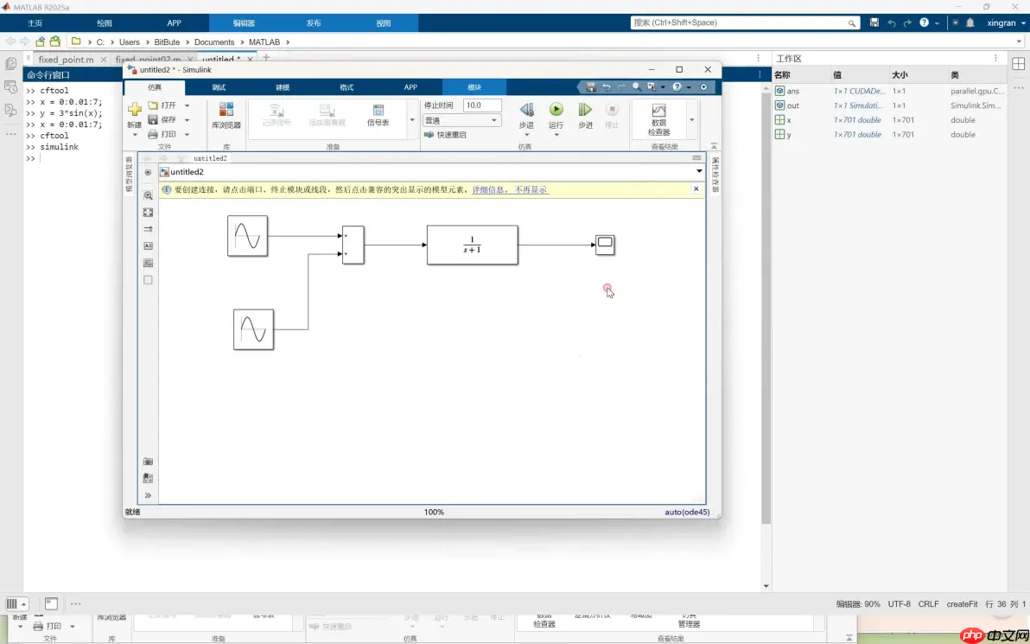
Task: Enable 快速重启 fast restart
Action: tap(453, 135)
